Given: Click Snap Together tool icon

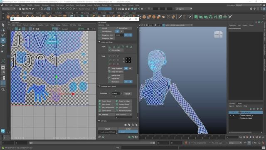Looking at the screenshot, I should coord(109,68).
